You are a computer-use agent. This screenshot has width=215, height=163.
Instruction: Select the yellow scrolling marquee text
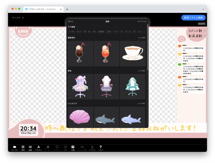(120, 128)
